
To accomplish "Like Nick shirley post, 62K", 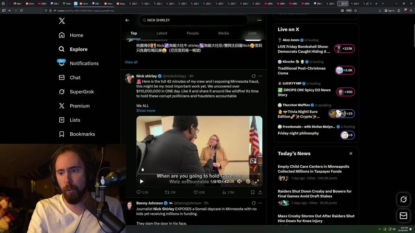I will coord(199,192).
